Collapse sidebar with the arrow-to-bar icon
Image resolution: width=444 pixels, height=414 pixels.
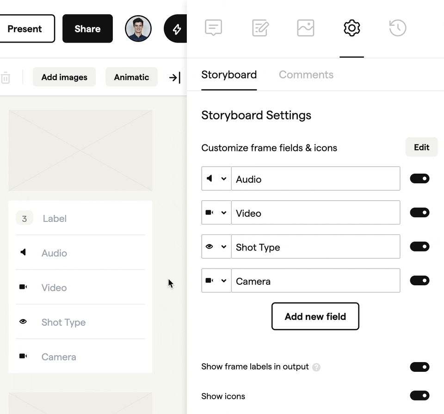click(x=175, y=77)
